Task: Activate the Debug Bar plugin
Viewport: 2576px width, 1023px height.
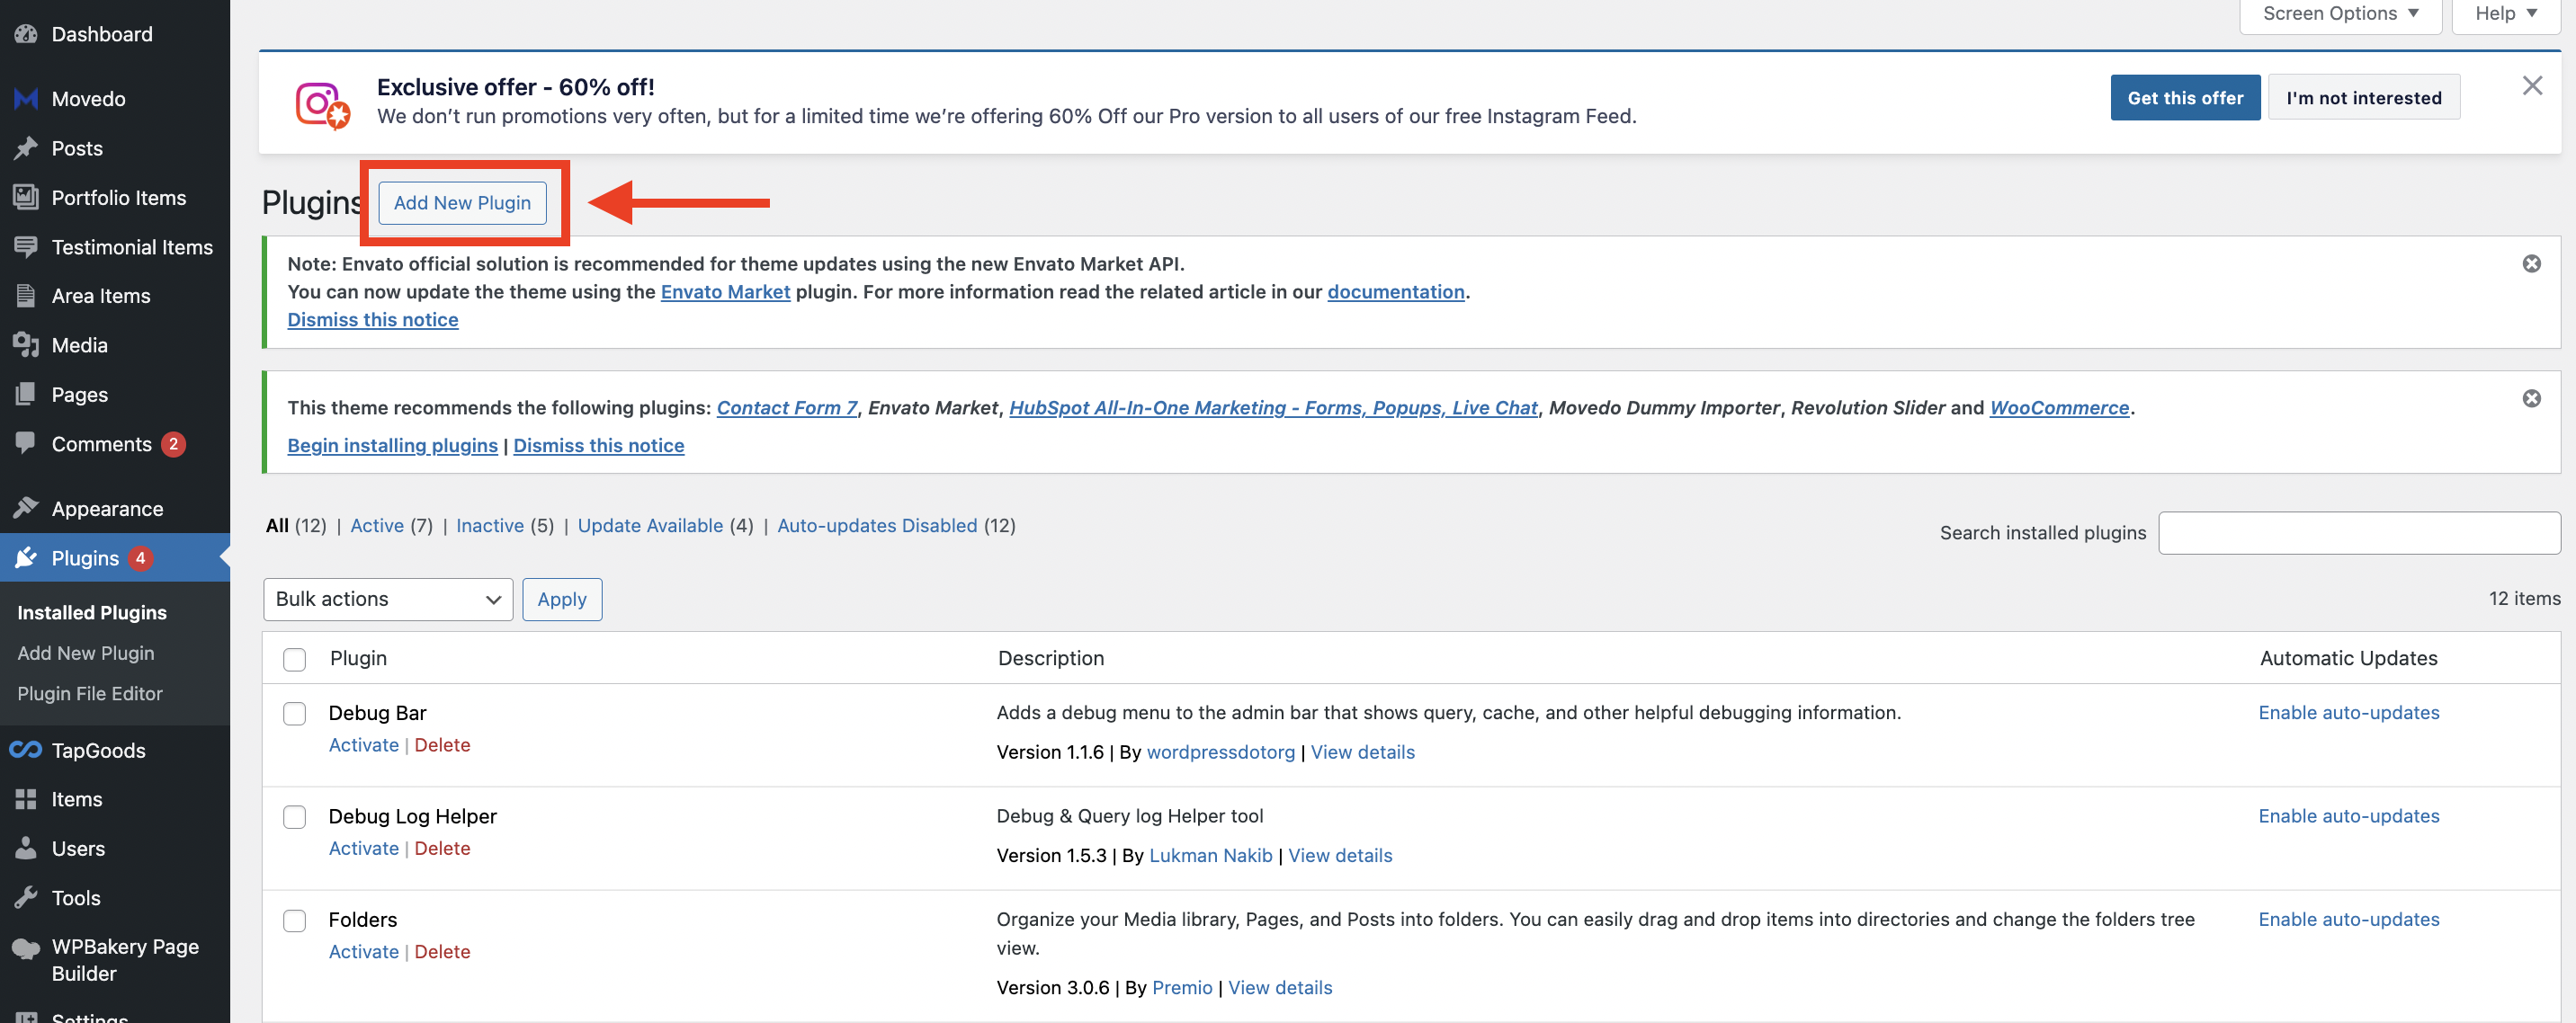Action: point(364,745)
